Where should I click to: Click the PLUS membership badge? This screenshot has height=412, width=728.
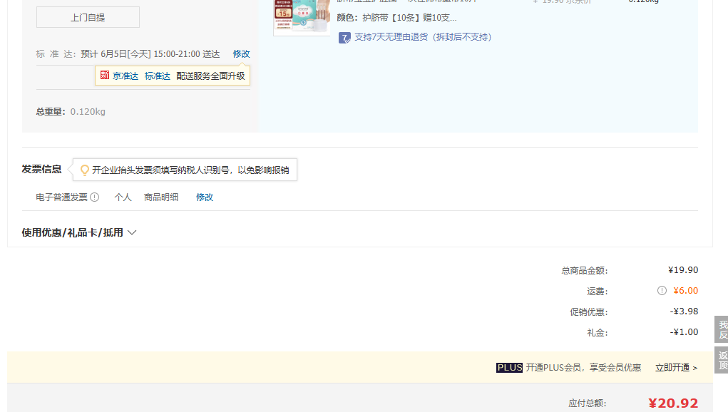point(509,368)
